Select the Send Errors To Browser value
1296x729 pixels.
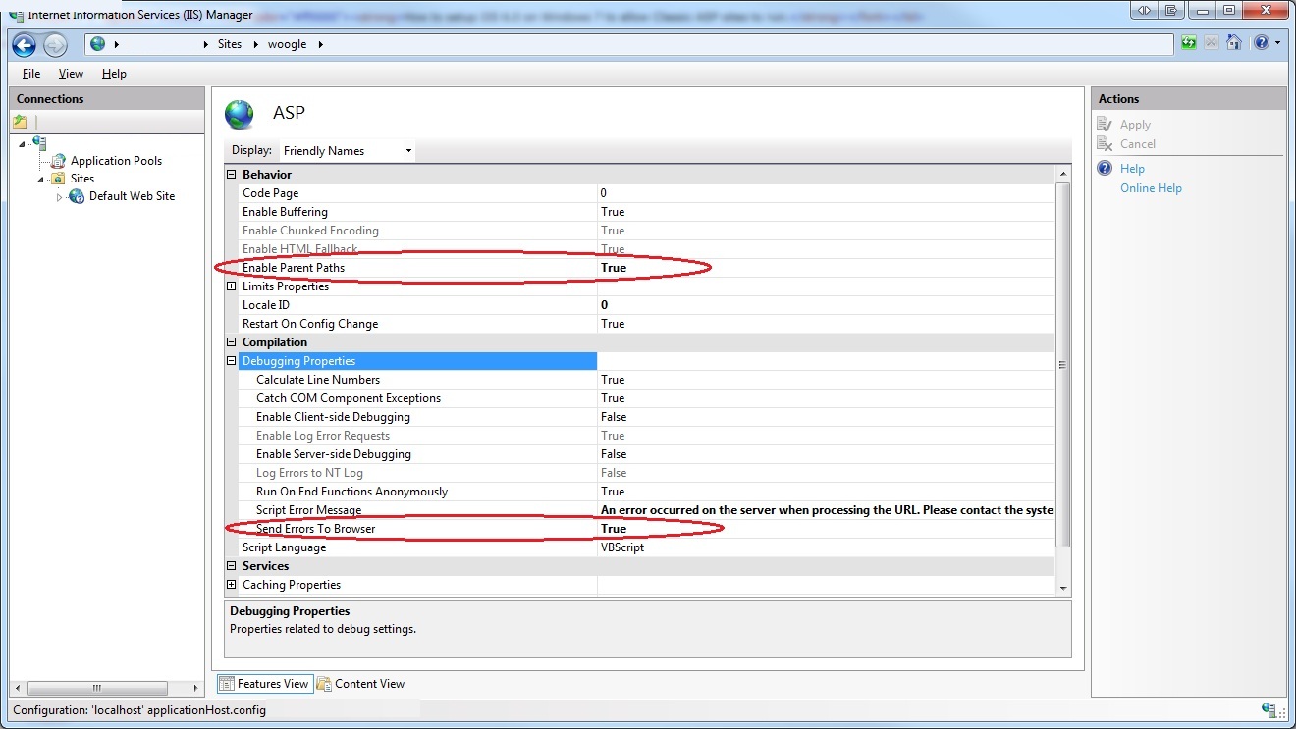click(x=614, y=529)
